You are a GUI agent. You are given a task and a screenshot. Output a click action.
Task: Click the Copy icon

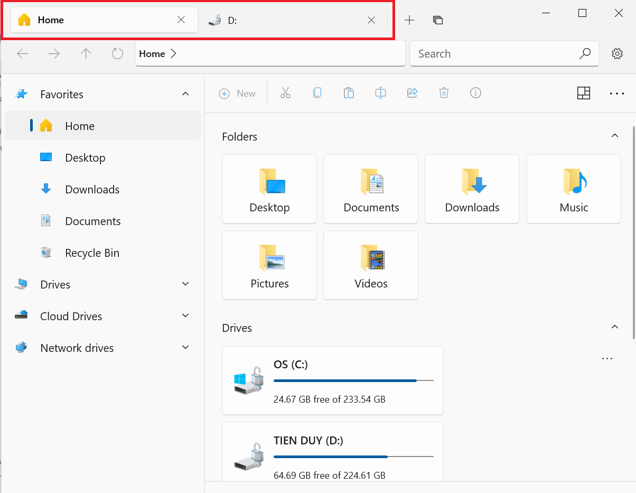tap(317, 93)
